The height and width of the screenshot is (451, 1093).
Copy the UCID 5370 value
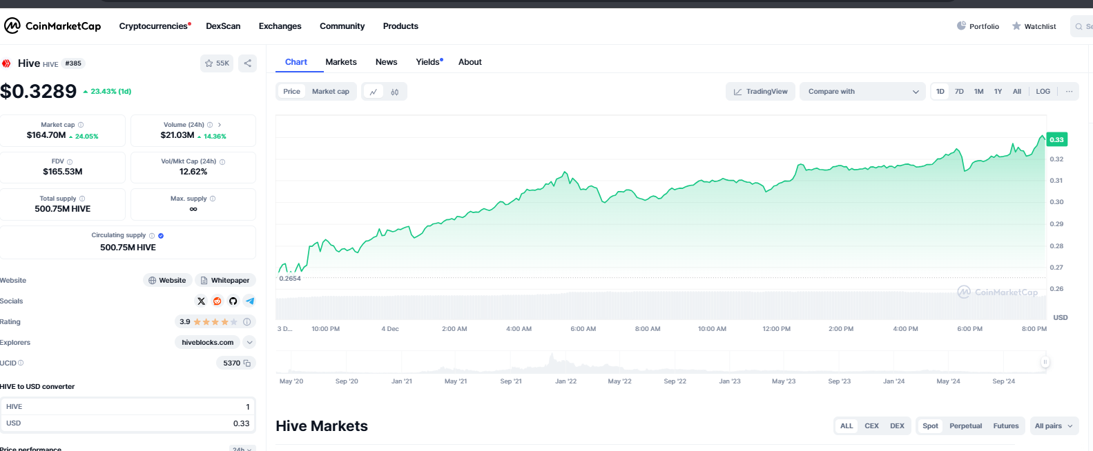tap(247, 363)
